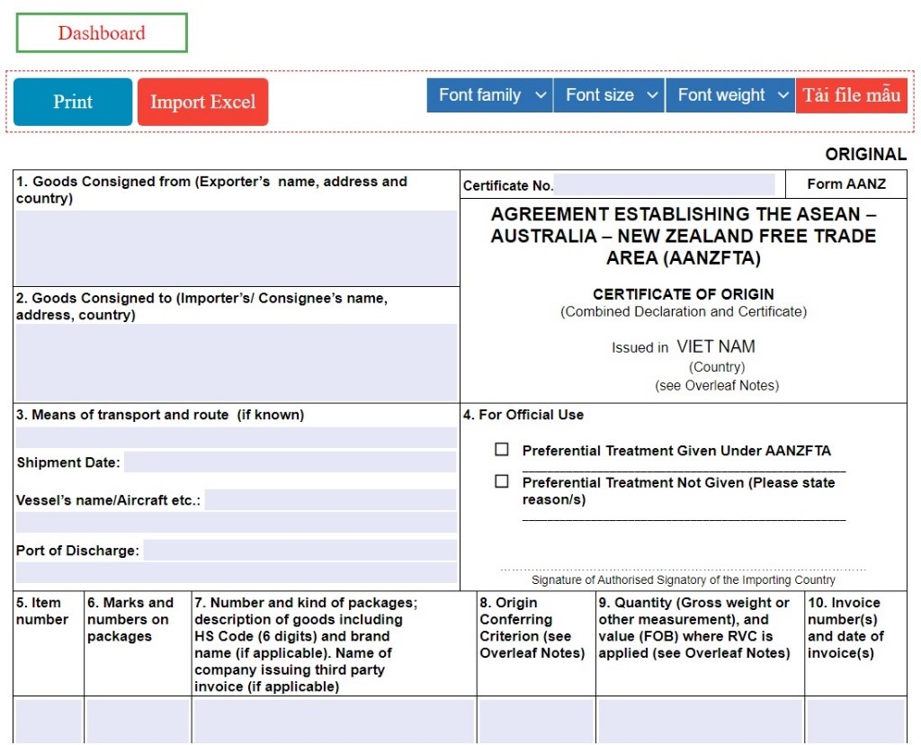Click the Goods Consigned to importer text area

[237, 362]
